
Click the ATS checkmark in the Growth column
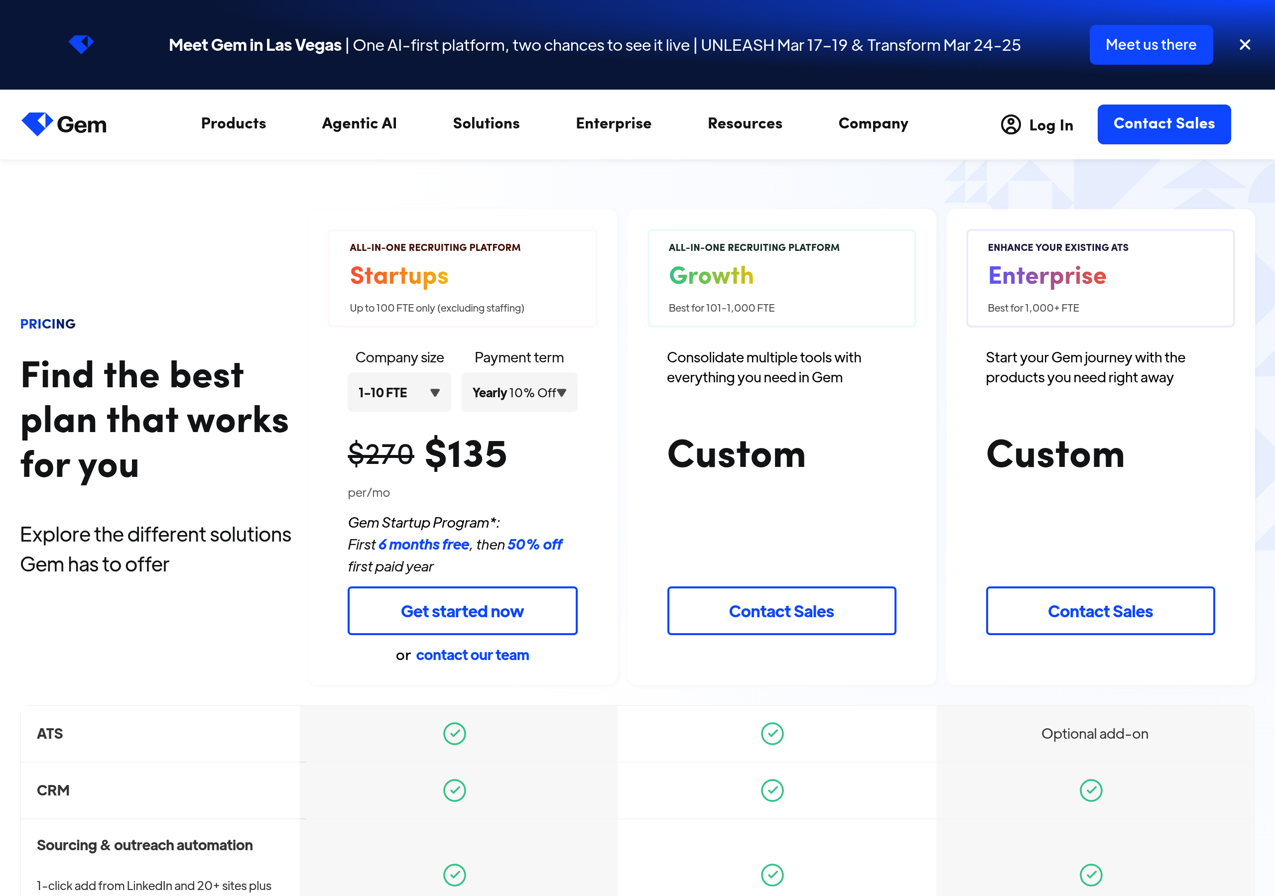772,733
